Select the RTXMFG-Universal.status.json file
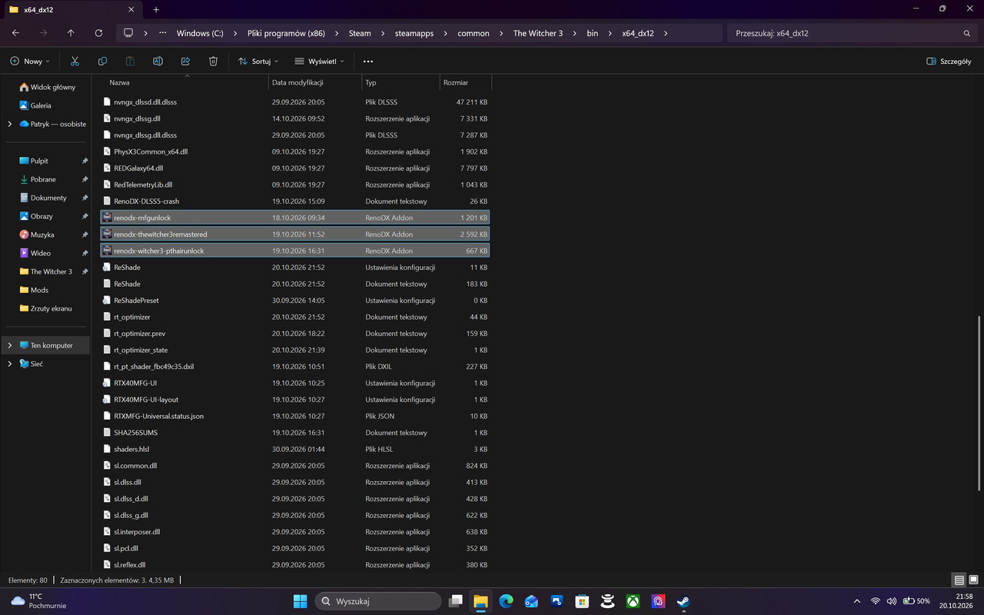Viewport: 984px width, 615px height. (x=295, y=416)
